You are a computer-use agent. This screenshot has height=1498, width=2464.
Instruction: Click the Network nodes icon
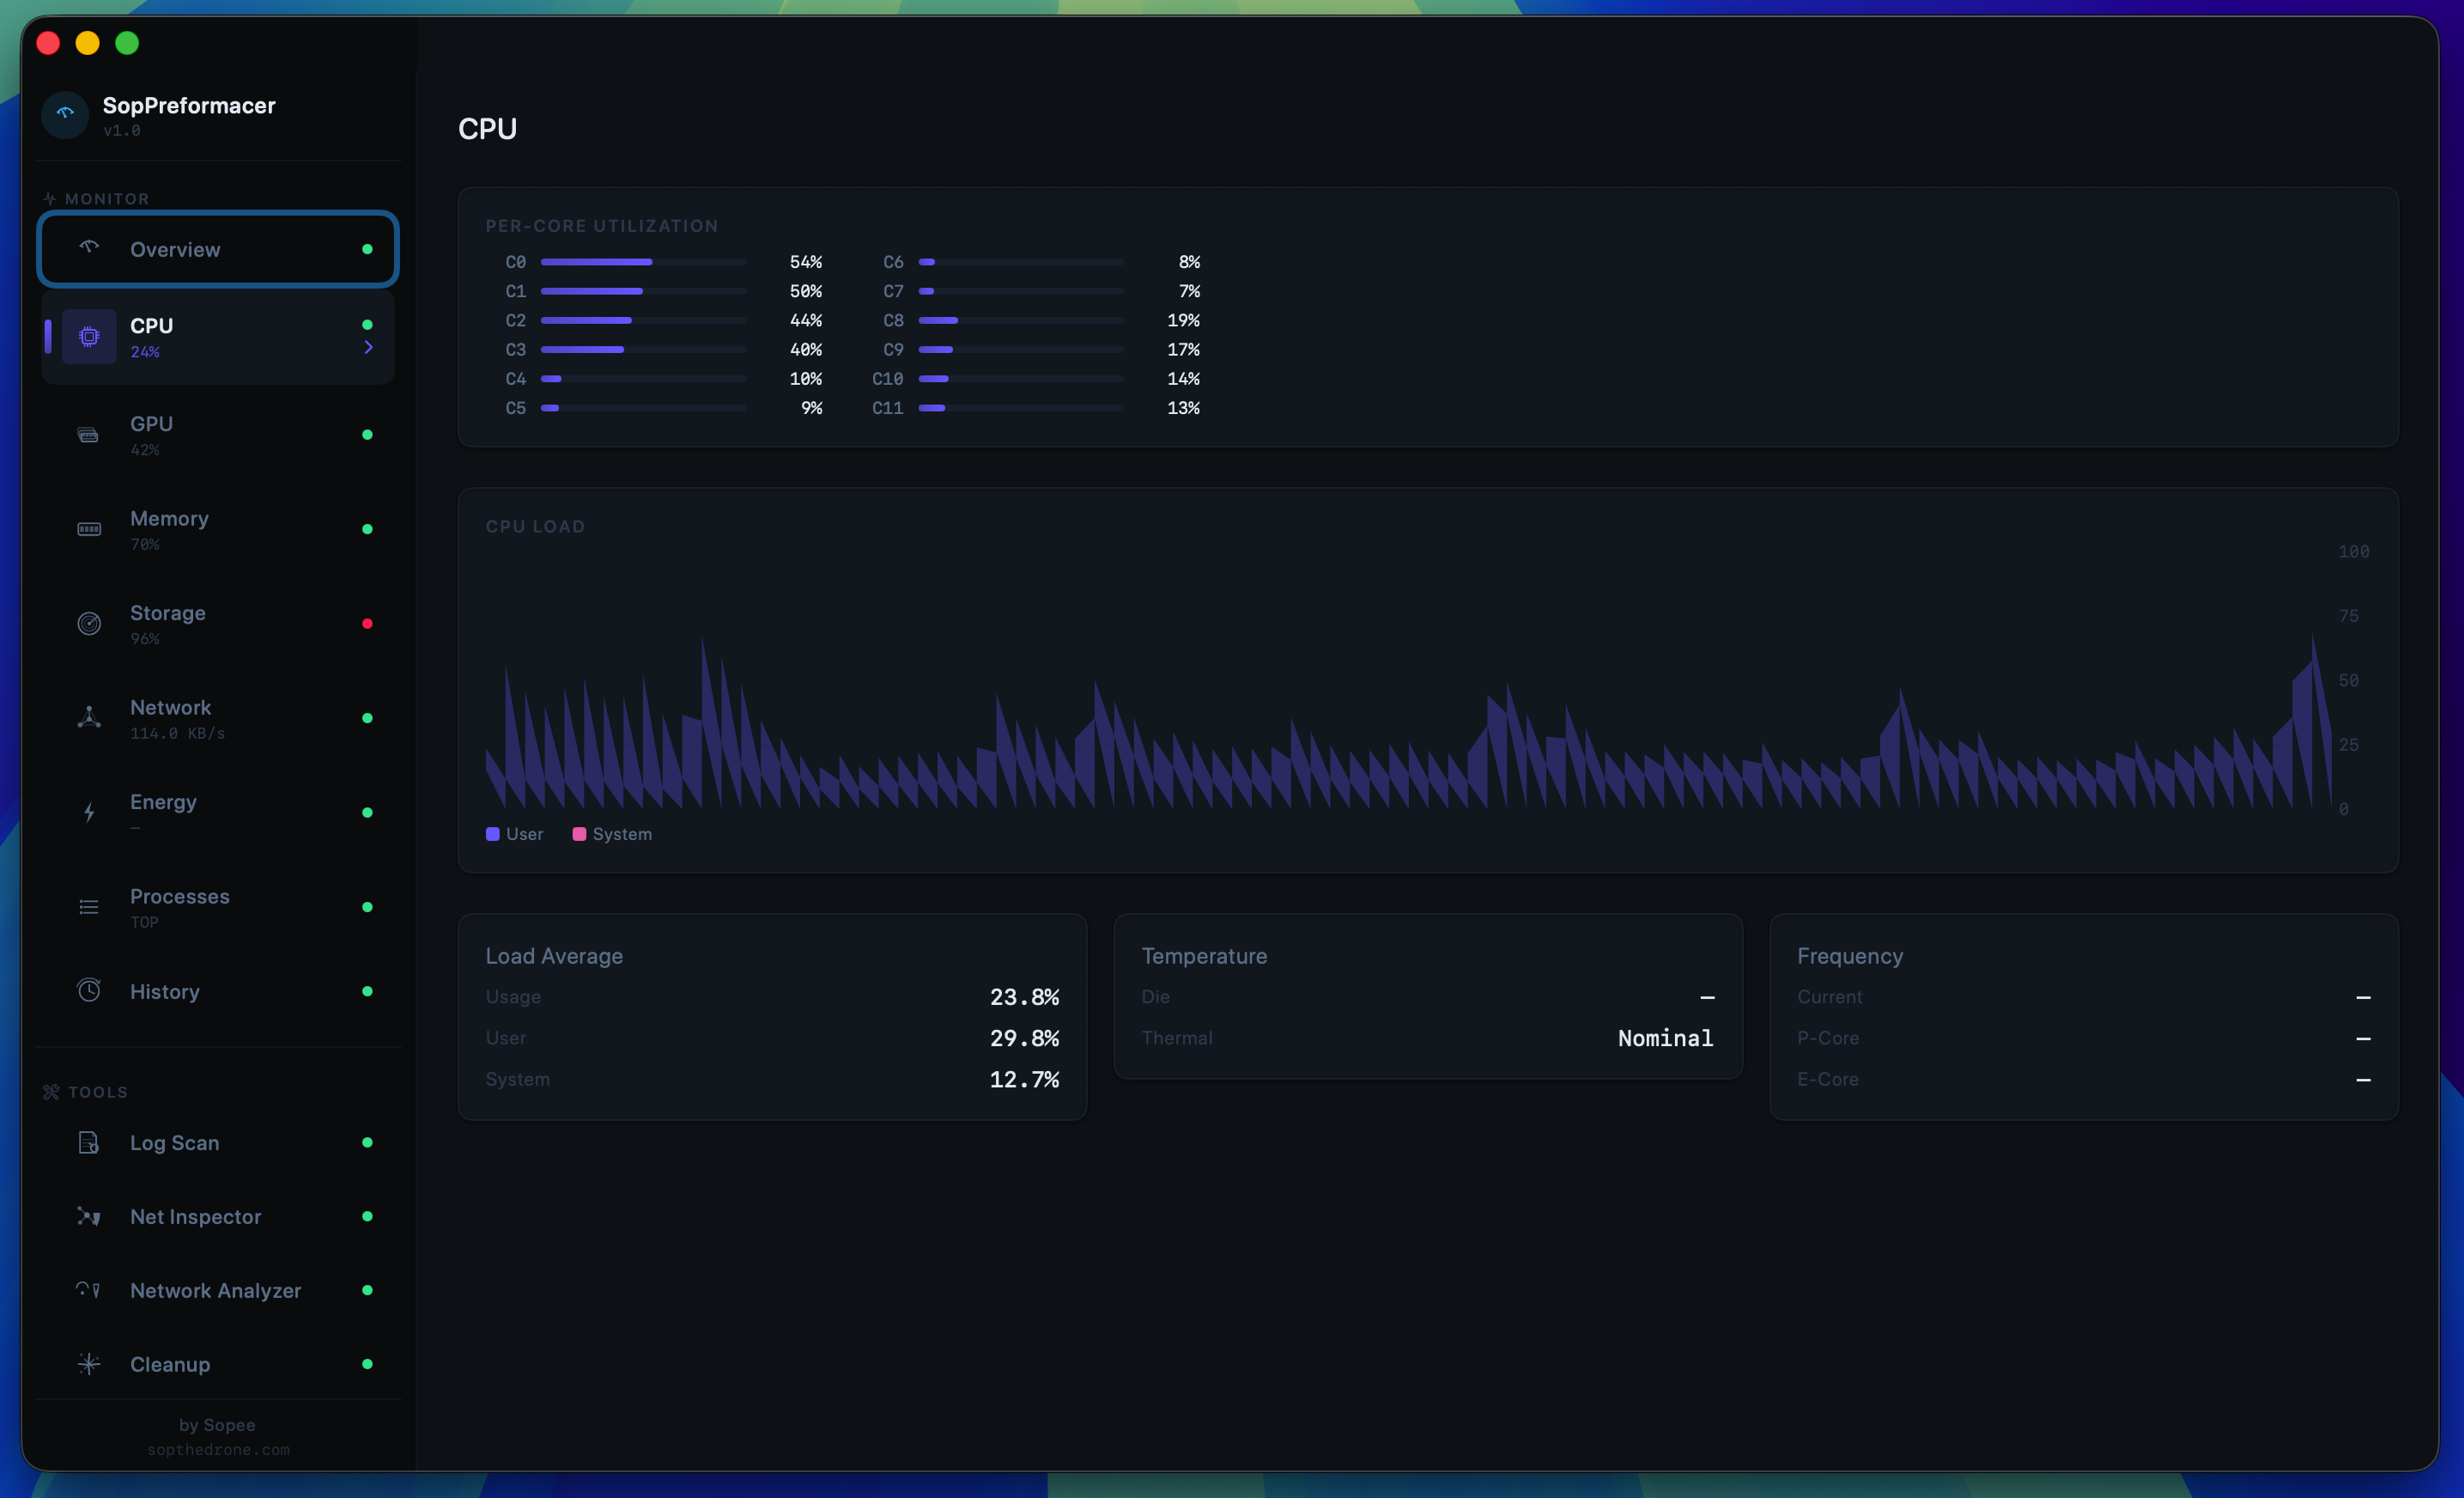[x=88, y=717]
